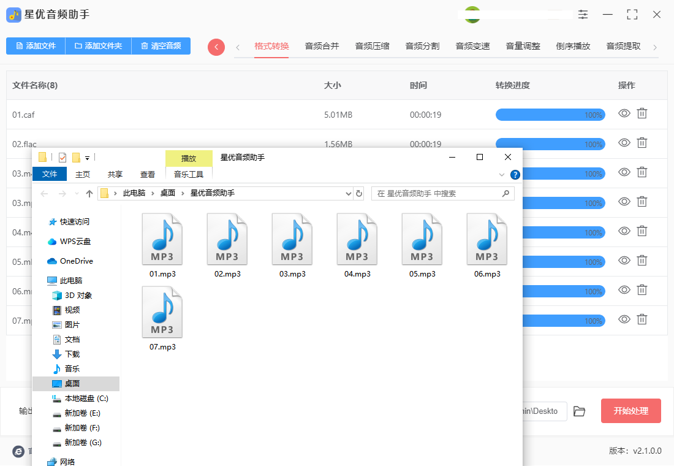Open the output folder browse icon

pos(579,411)
